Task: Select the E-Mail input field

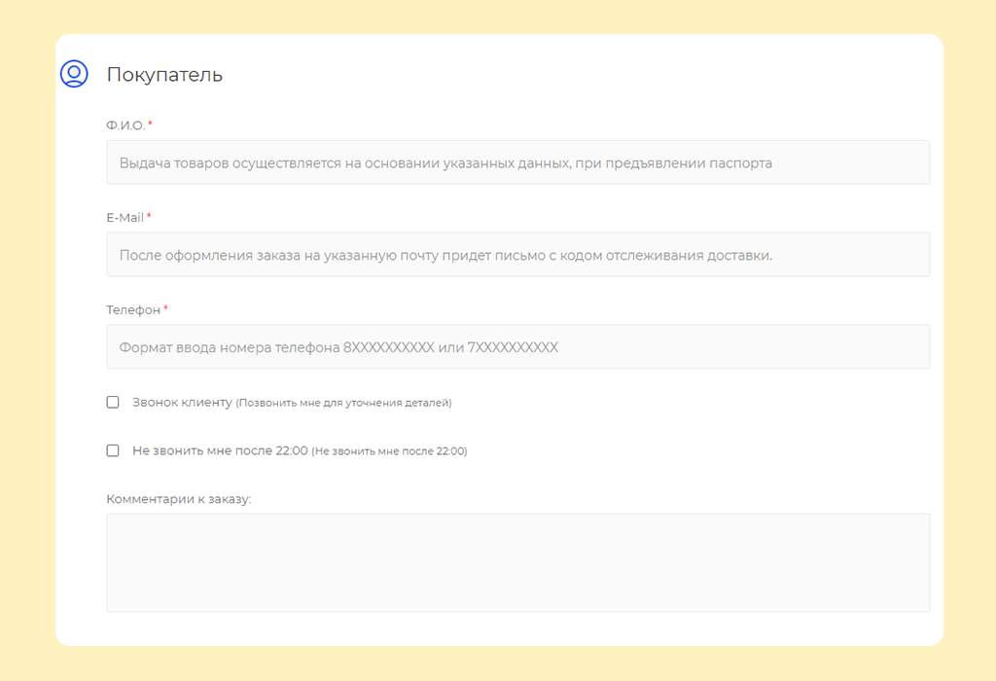Action: (x=517, y=255)
